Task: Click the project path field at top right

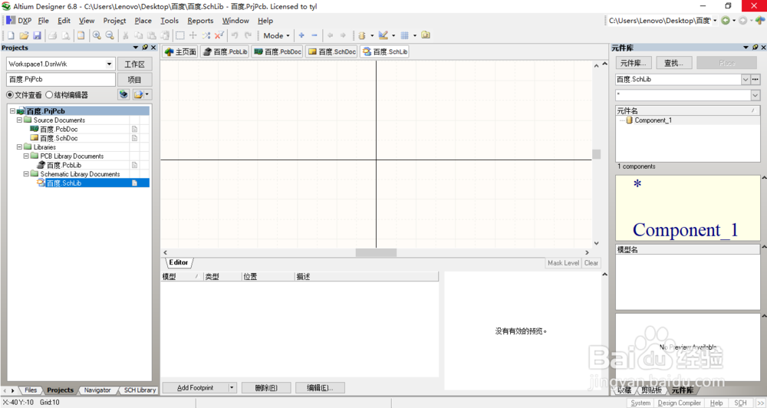Action: click(659, 21)
